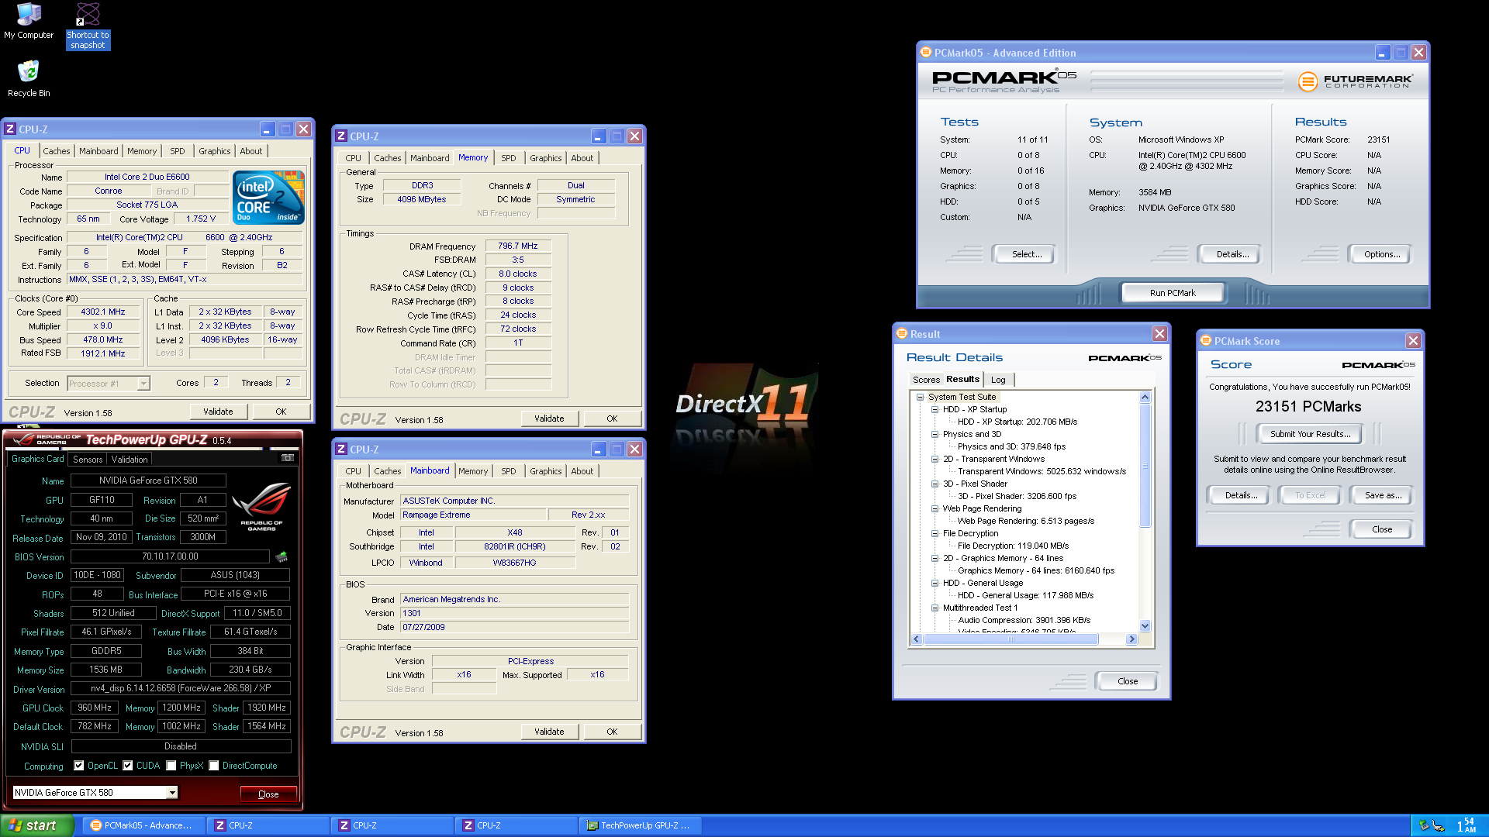Open the Log tab in Result window
This screenshot has height=837, width=1489.
[998, 380]
